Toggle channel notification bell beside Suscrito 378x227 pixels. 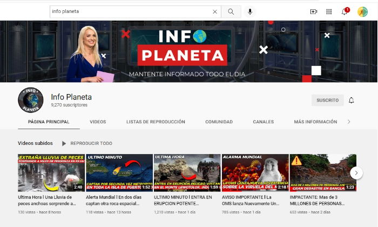351,100
